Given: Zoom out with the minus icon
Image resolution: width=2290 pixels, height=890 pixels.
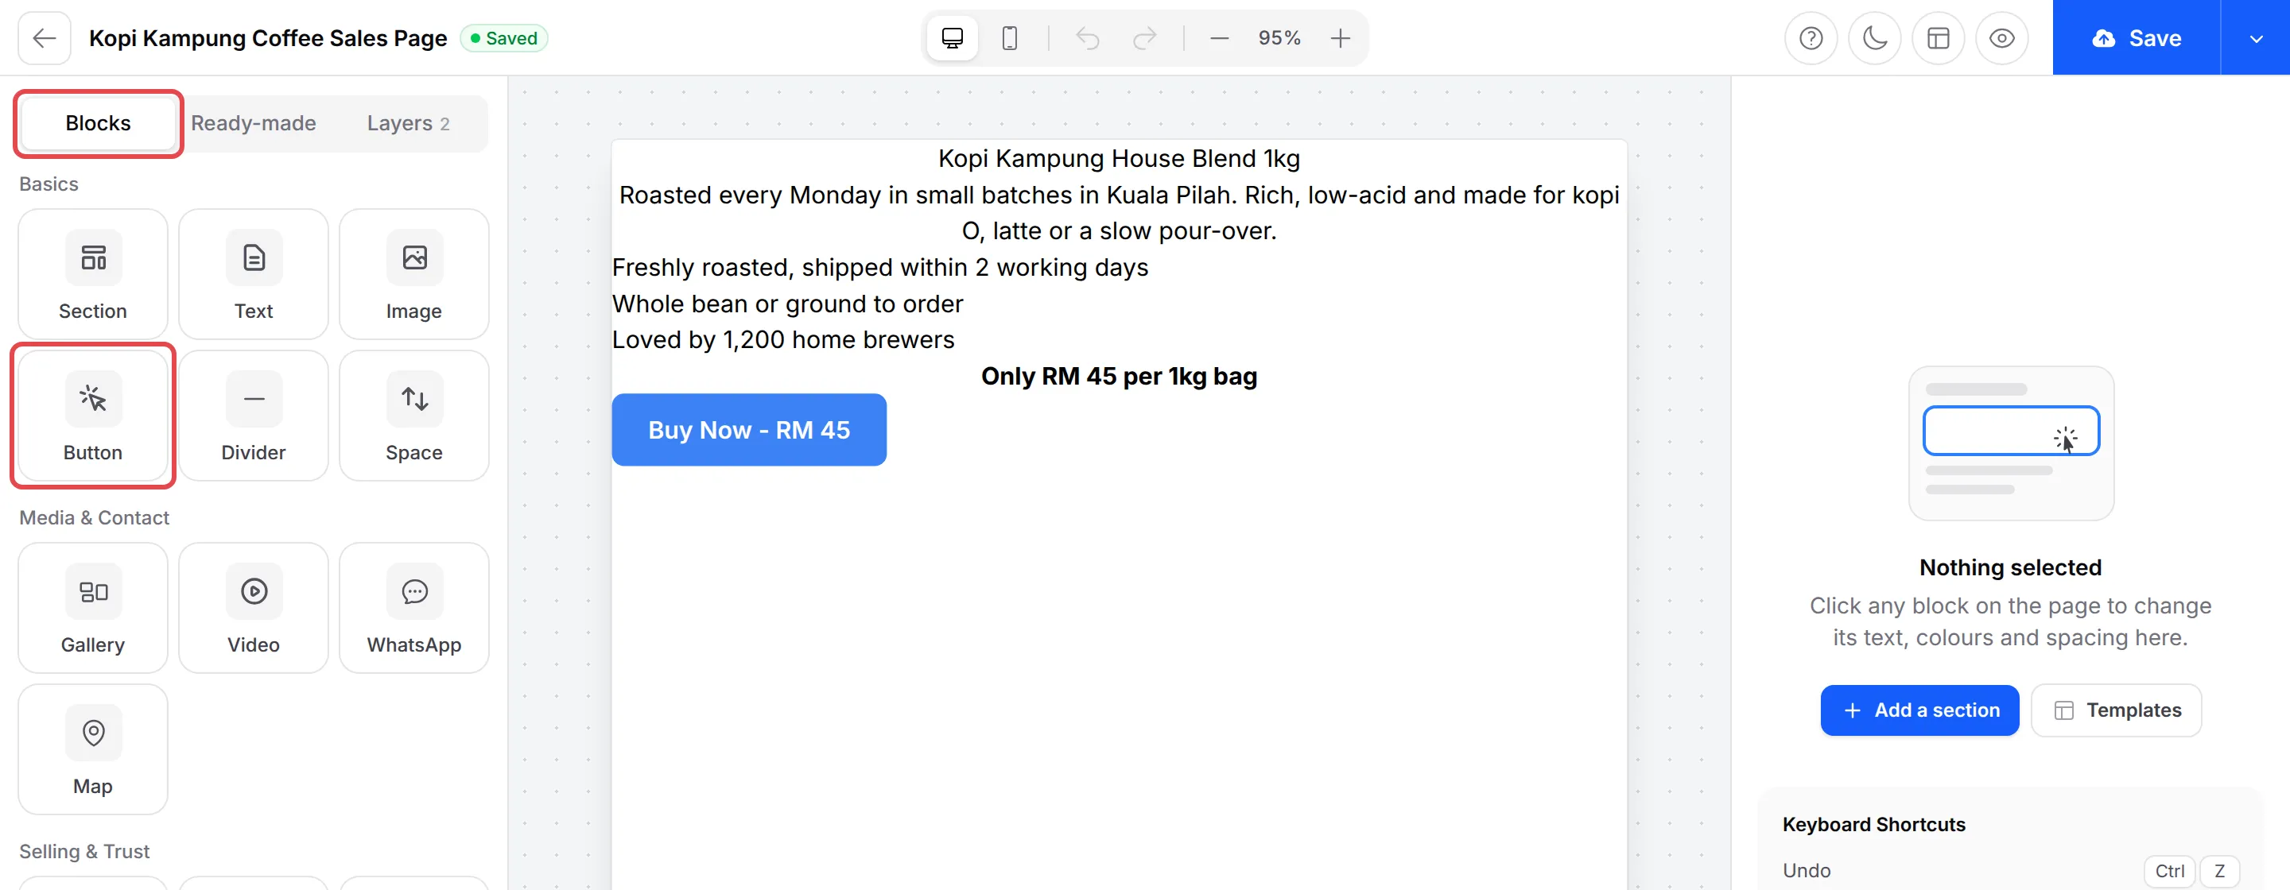Looking at the screenshot, I should click(1219, 38).
